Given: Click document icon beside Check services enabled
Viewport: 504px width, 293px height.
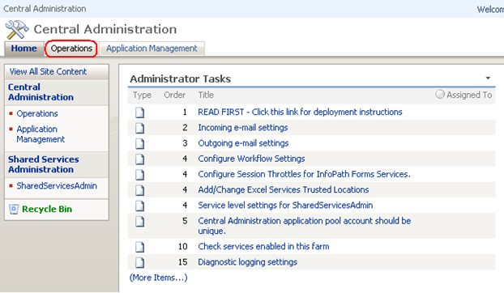Looking at the screenshot, I should (140, 247).
